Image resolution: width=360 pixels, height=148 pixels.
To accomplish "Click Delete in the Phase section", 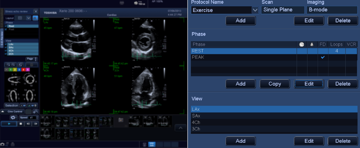I will pyautogui.click(x=342, y=84).
